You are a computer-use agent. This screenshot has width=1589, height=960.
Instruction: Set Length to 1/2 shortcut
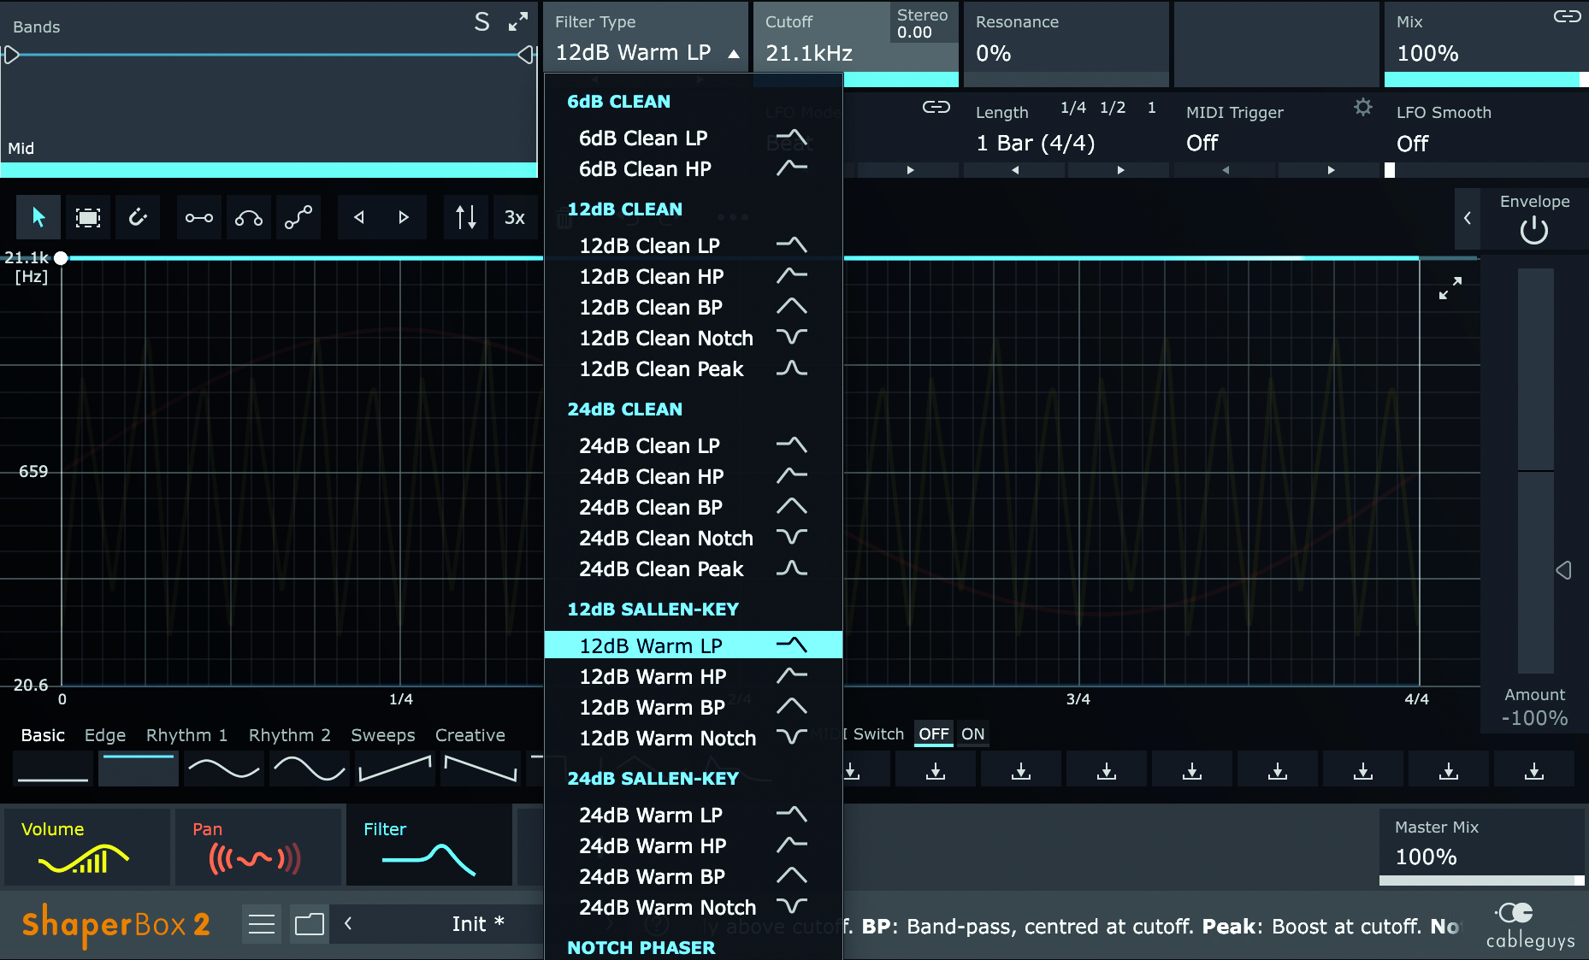coord(1113,108)
